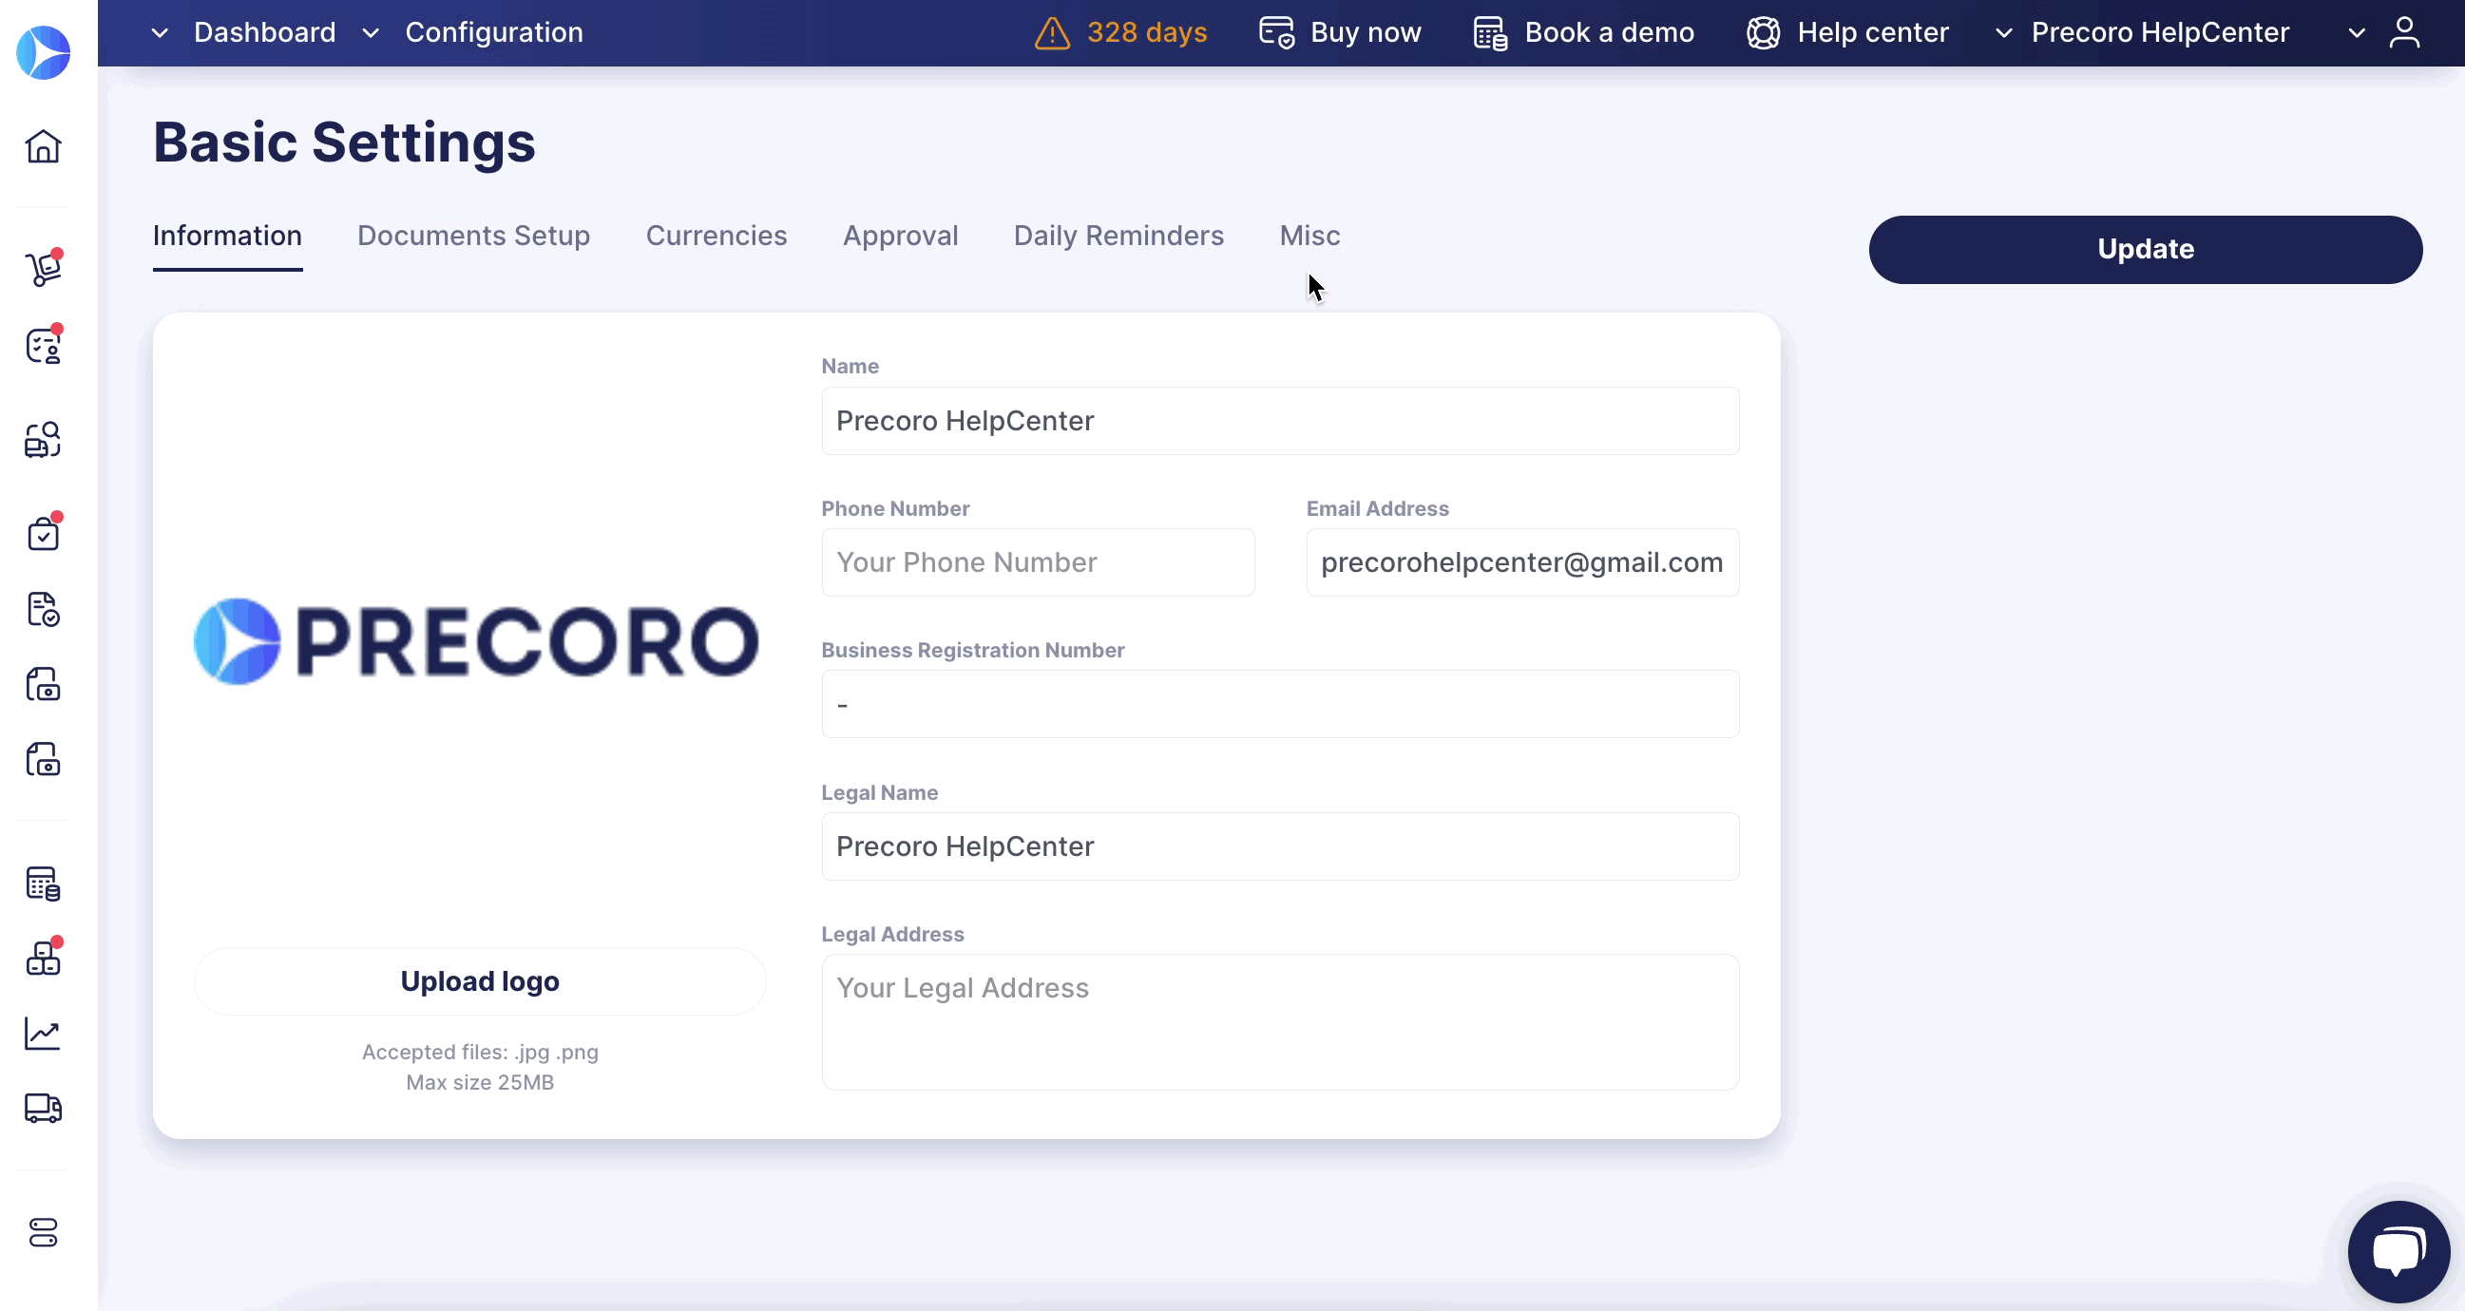Expand the Precoro HelpCenter company chevron
Image resolution: width=2465 pixels, height=1311 pixels.
[x=2004, y=33]
